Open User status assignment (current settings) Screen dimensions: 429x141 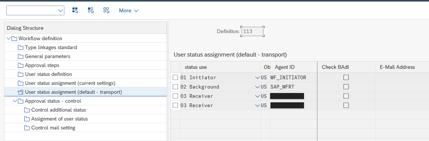point(70,83)
